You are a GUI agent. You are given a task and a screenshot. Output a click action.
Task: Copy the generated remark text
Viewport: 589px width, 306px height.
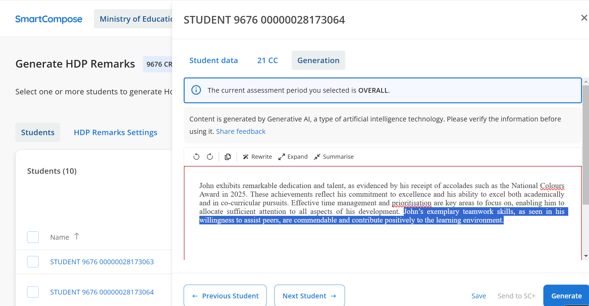228,157
